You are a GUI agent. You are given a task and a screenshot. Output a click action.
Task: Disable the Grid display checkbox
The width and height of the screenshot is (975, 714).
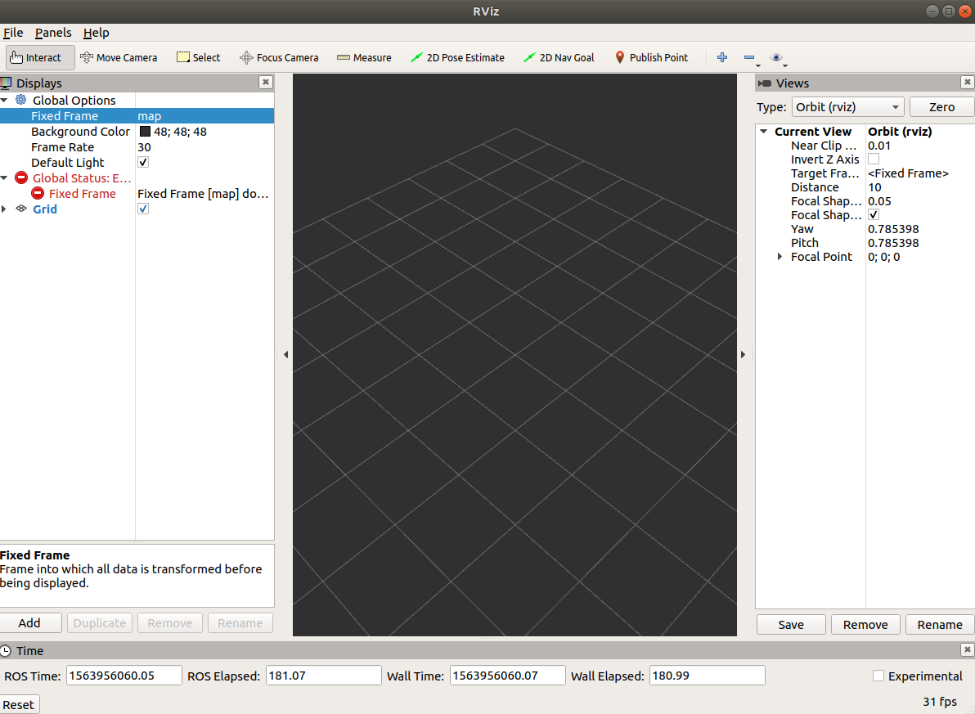tap(142, 209)
